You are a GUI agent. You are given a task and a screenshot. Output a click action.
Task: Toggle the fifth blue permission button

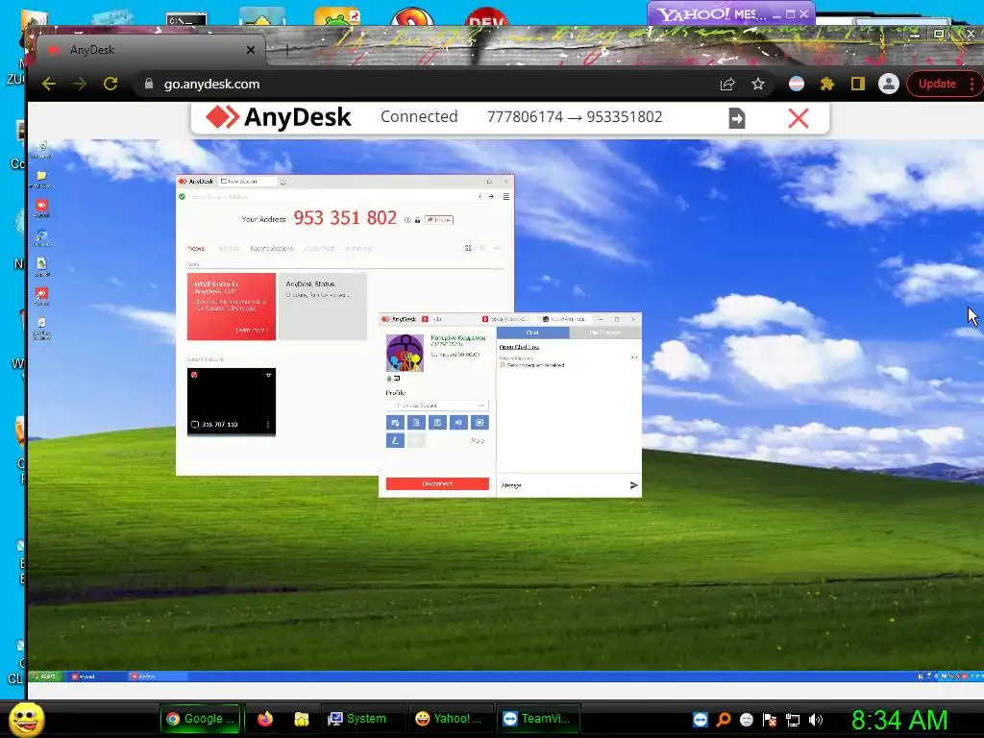(x=480, y=423)
